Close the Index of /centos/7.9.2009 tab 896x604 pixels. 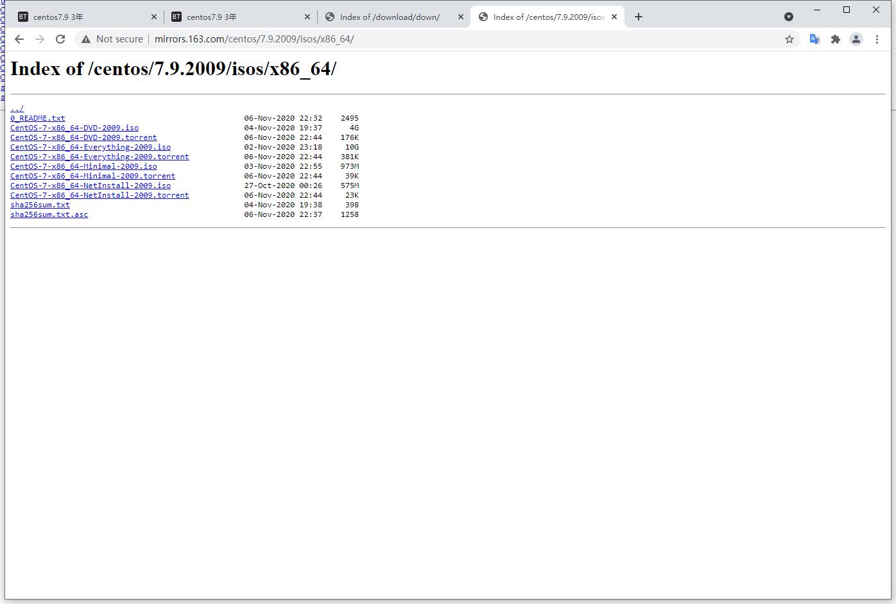point(614,17)
